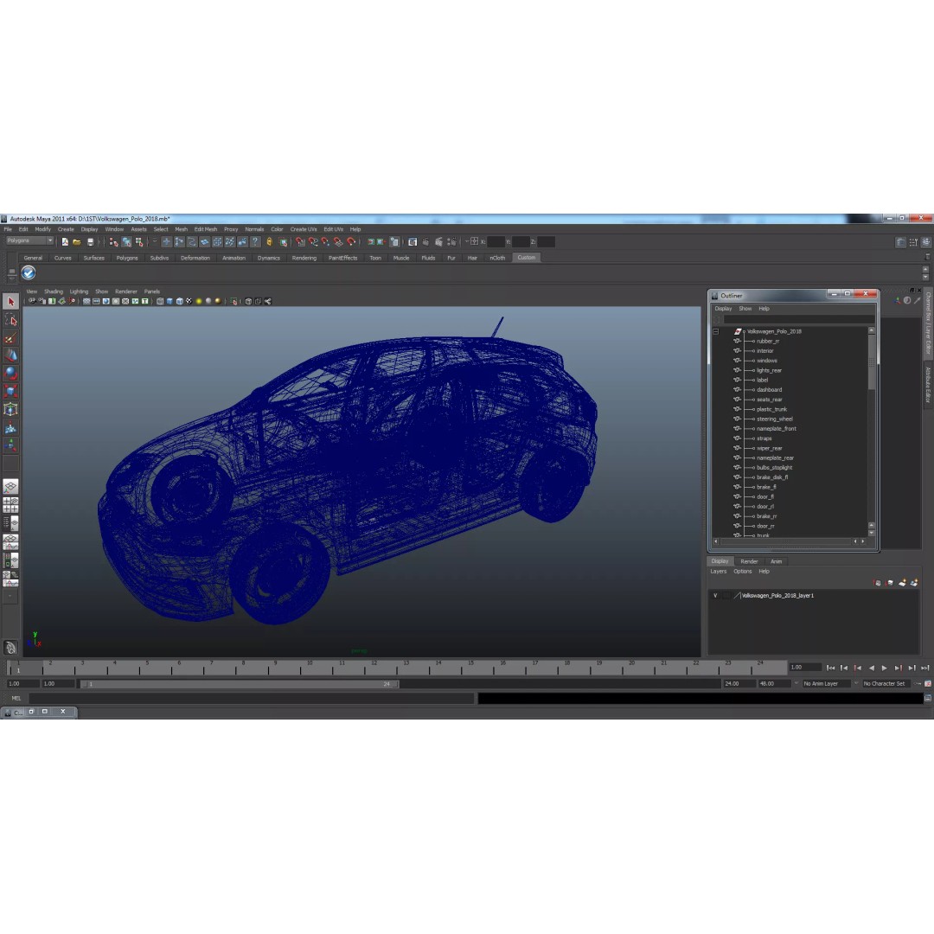This screenshot has height=934, width=934.
Task: Open the Anim Layer dropdown arrow
Action: (x=796, y=684)
